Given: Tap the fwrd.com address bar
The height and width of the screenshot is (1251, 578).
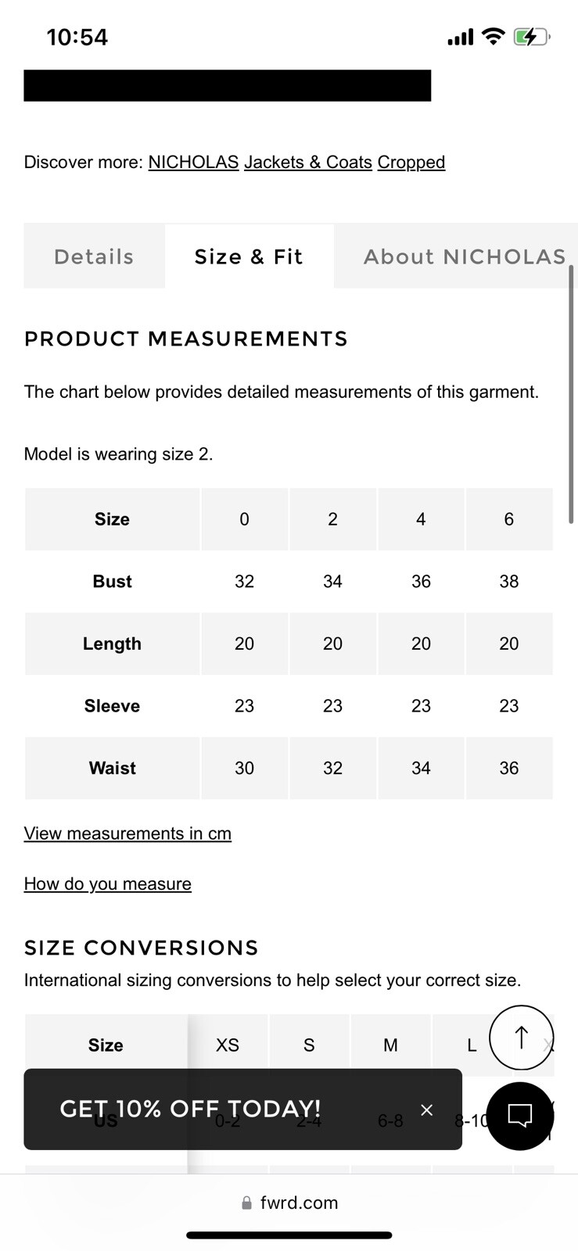Looking at the screenshot, I should point(289,1203).
